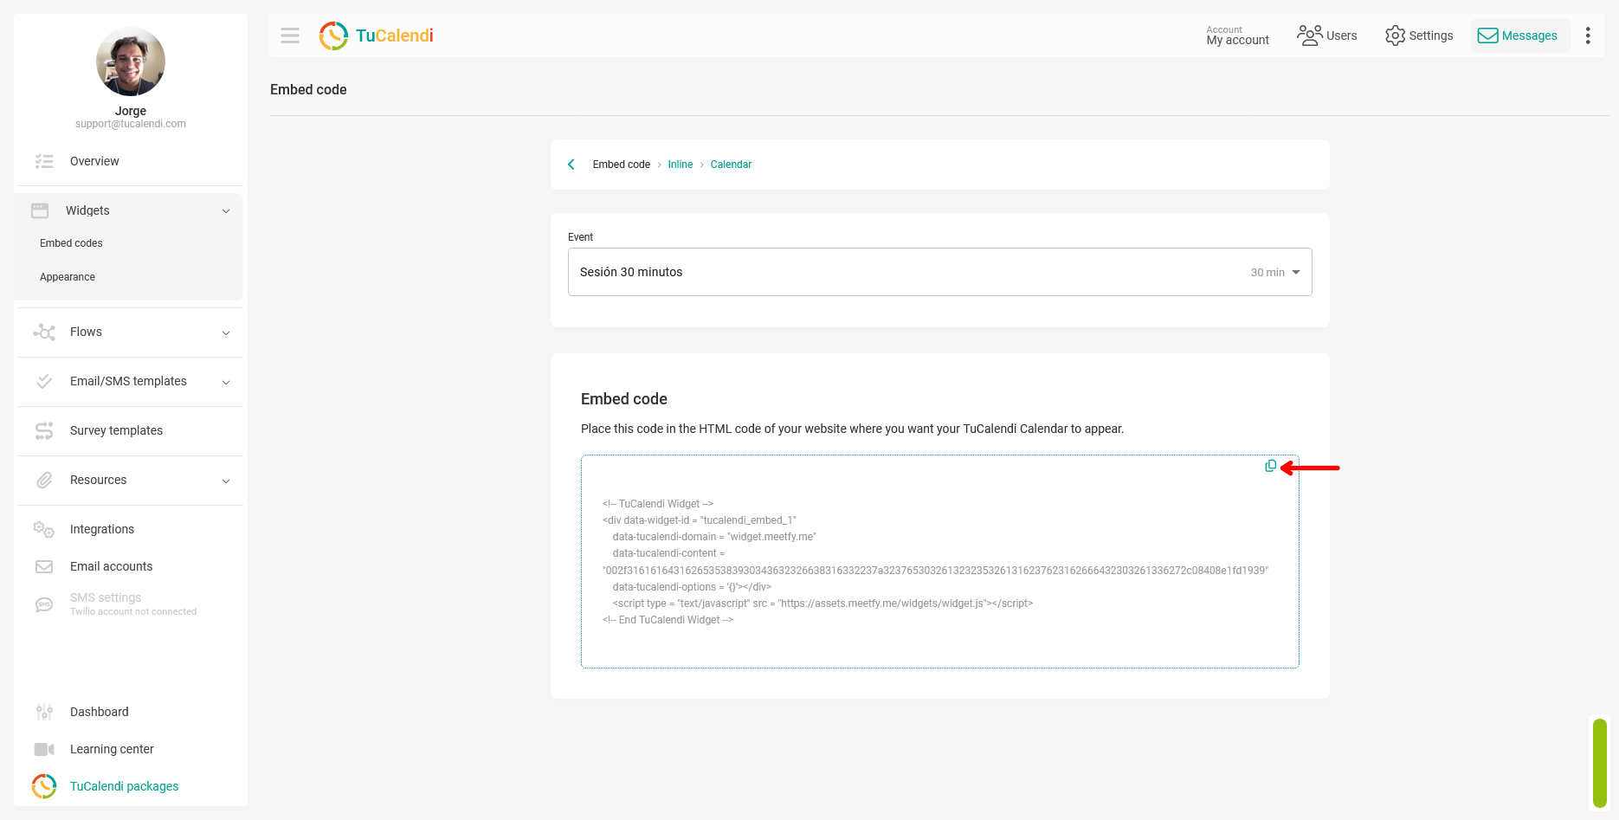1619x820 pixels.
Task: Copy the embed code with the copy icon
Action: click(1270, 466)
